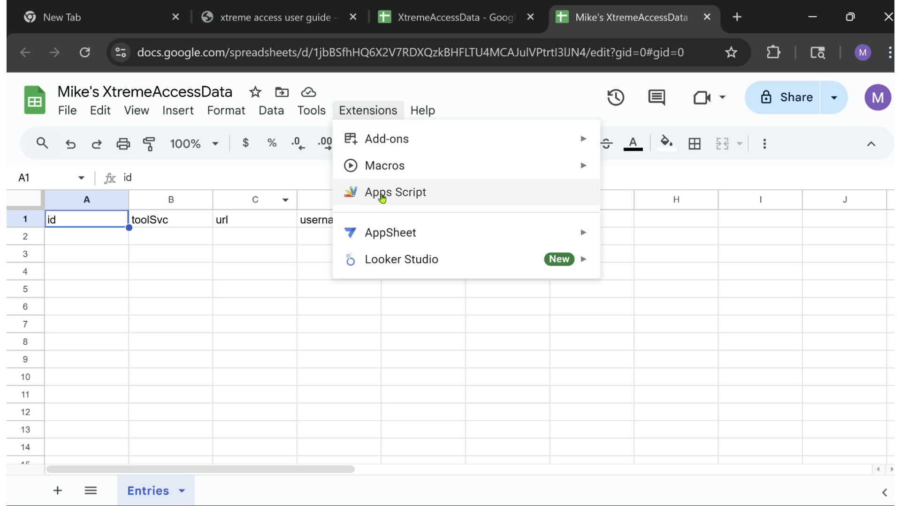Decrease decimal places icon
Image resolution: width=901 pixels, height=506 pixels.
(x=298, y=143)
